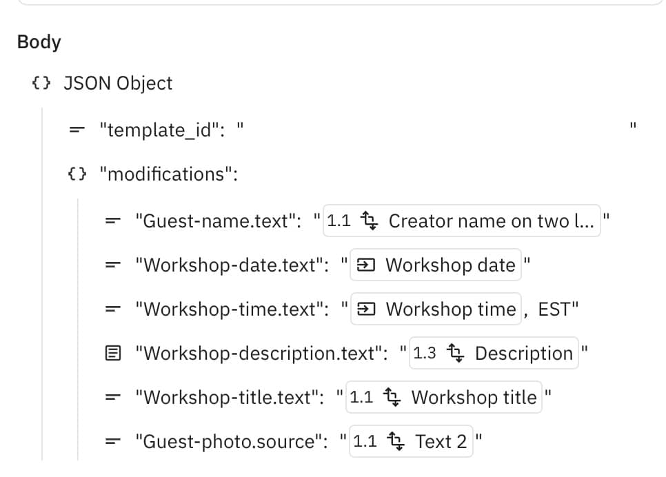Click the Workshop time variable pill

coord(435,309)
